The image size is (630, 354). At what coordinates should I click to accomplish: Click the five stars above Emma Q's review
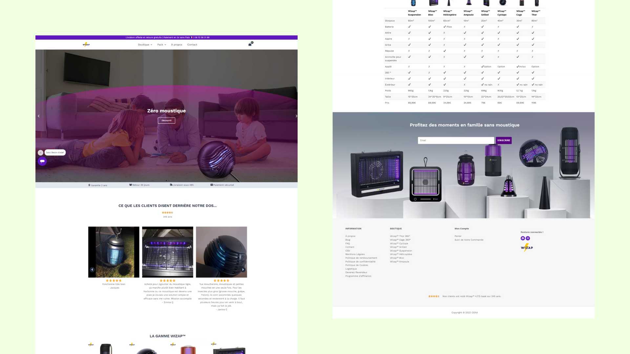167,281
